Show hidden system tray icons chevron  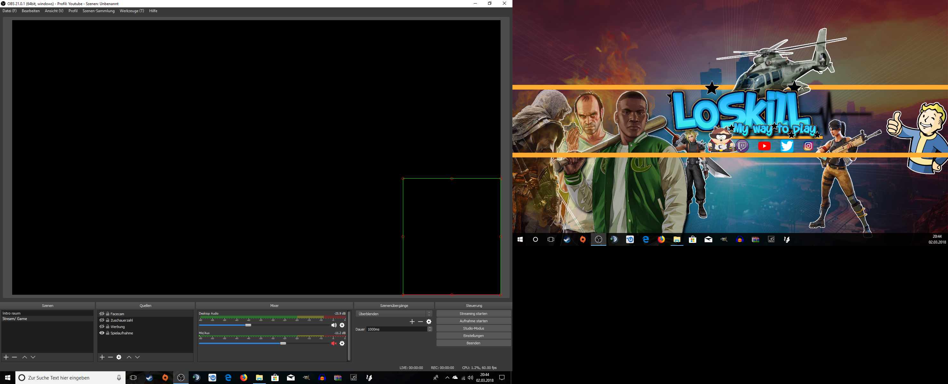(447, 378)
